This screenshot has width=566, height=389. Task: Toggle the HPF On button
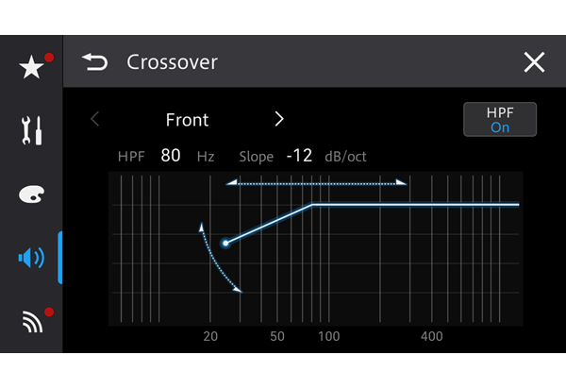tap(500, 120)
